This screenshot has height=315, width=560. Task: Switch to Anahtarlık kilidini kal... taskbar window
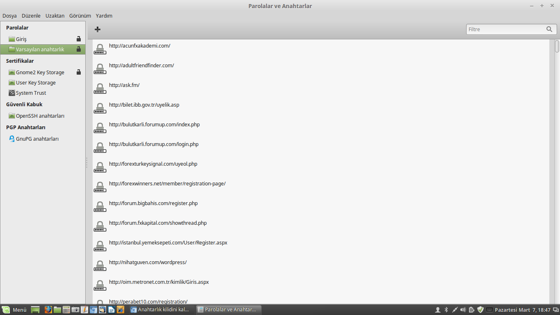coord(161,310)
